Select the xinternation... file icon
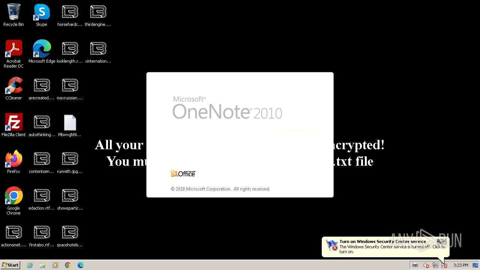The image size is (480, 270). pyautogui.click(x=98, y=52)
